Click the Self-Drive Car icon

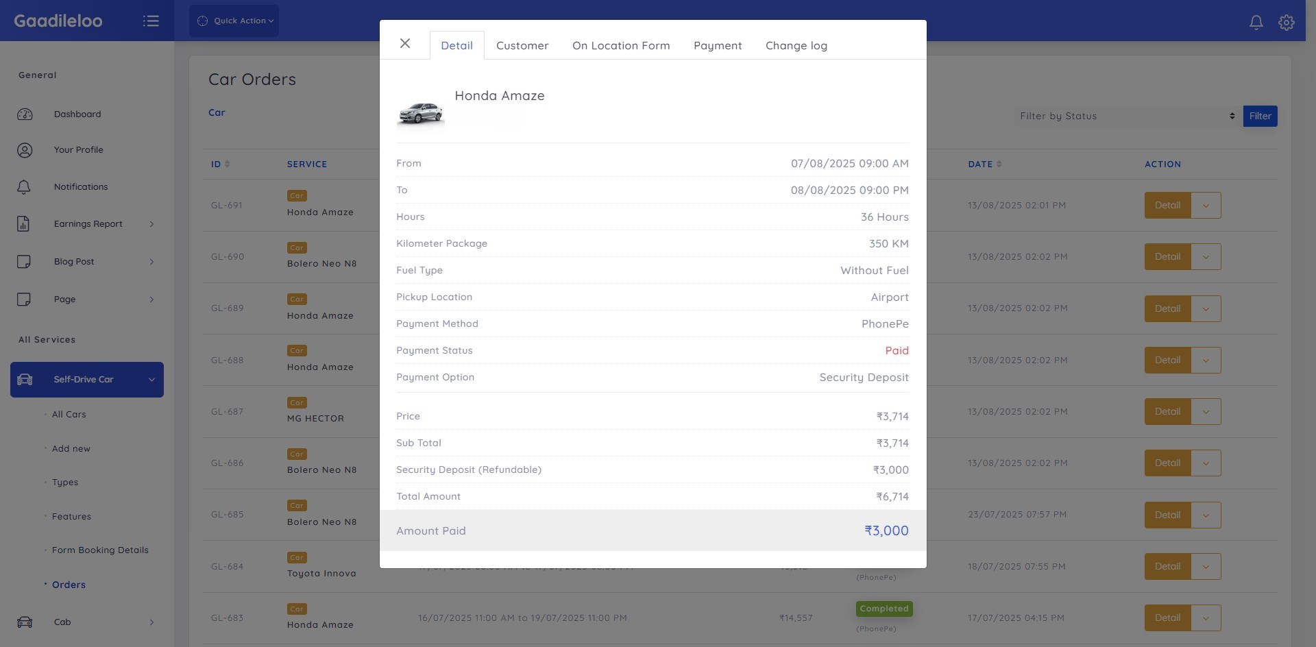(x=25, y=380)
